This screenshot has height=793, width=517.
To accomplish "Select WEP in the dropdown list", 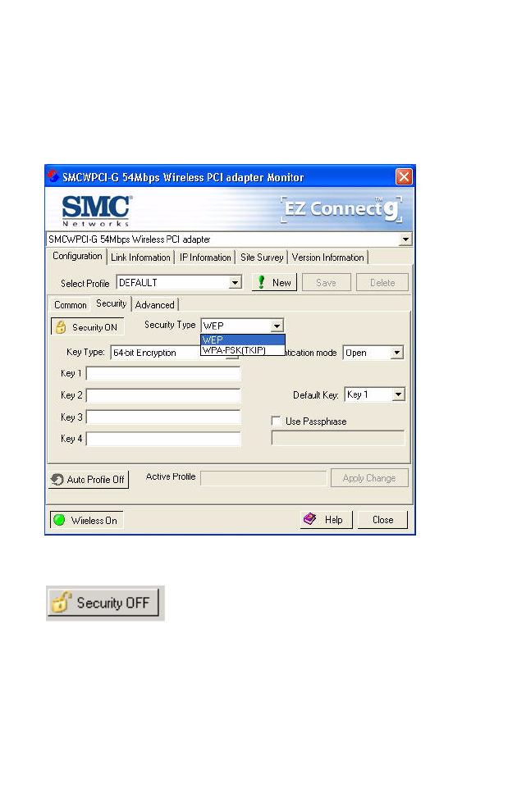I will (x=243, y=340).
